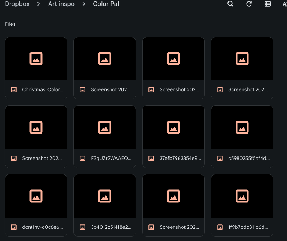Click the refresh icon in the toolbar
The height and width of the screenshot is (241, 287).
pos(249,4)
